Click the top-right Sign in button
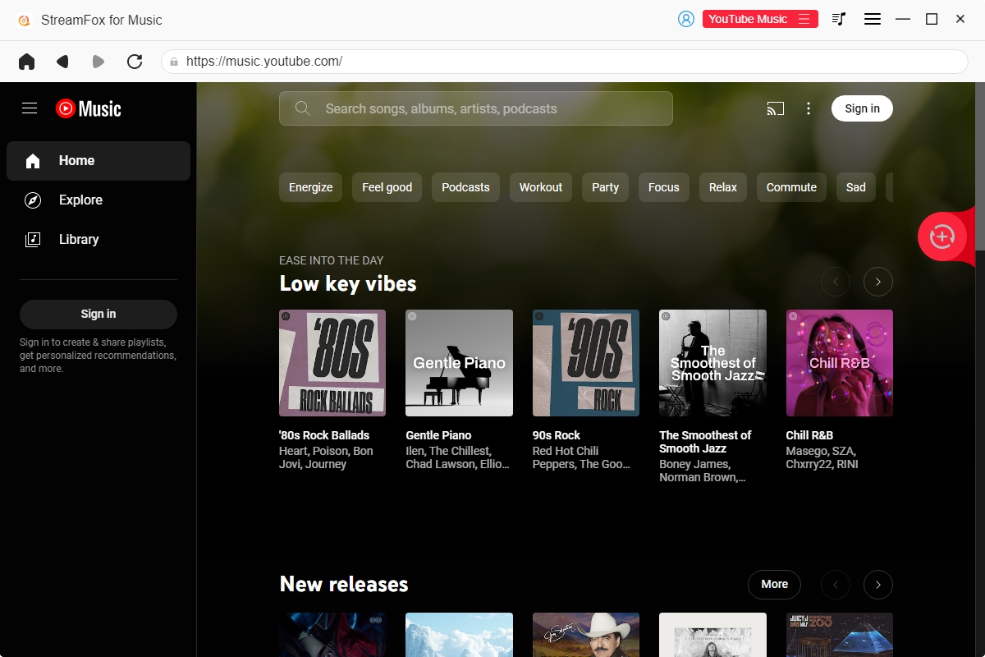The height and width of the screenshot is (657, 985). point(862,108)
